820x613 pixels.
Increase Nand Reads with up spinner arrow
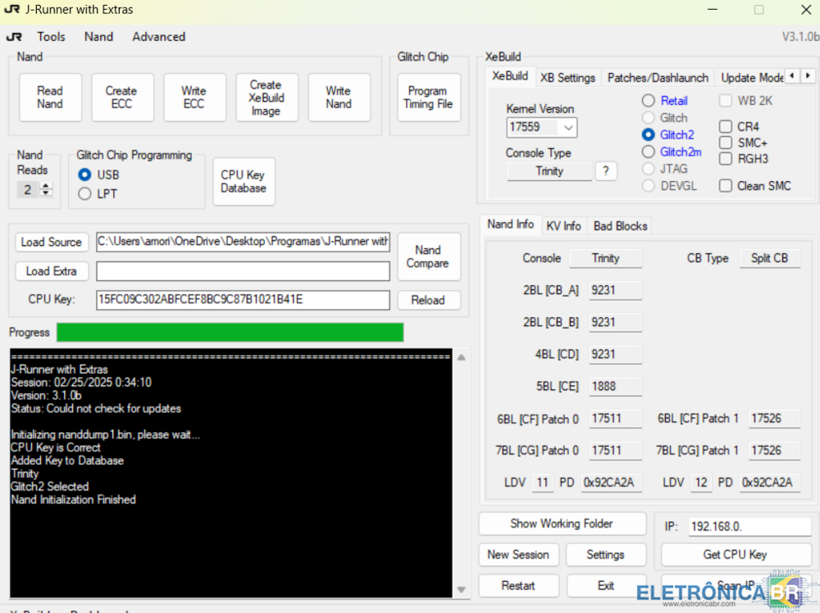(47, 185)
